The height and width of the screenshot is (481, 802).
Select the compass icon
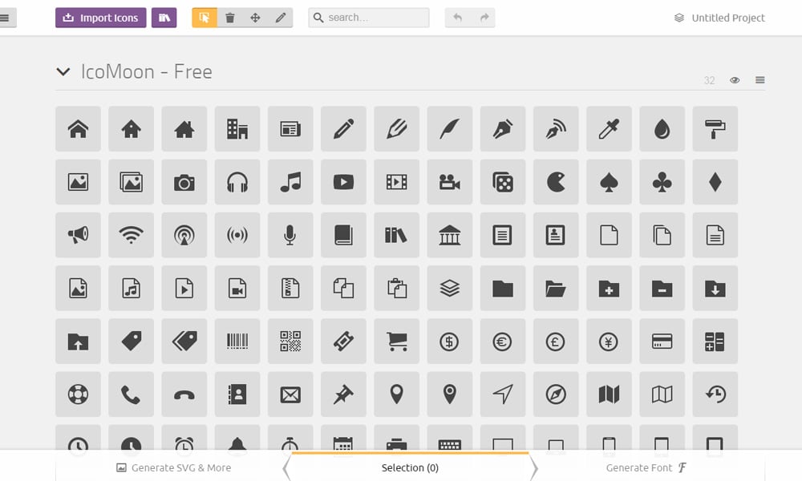(556, 394)
